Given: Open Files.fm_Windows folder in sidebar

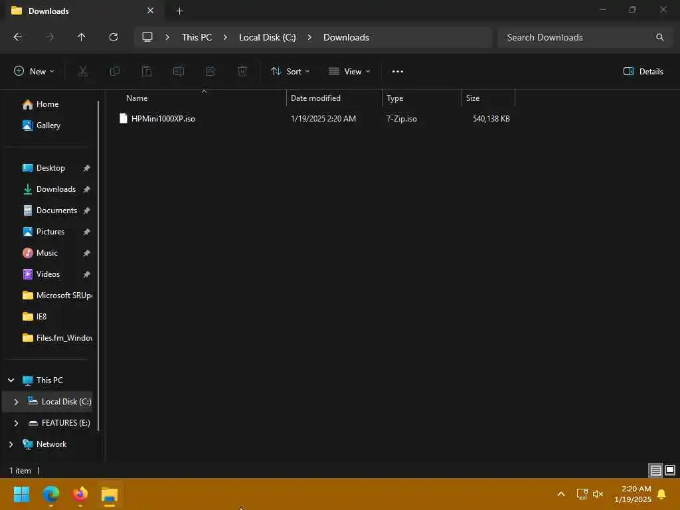Looking at the screenshot, I should point(57,338).
